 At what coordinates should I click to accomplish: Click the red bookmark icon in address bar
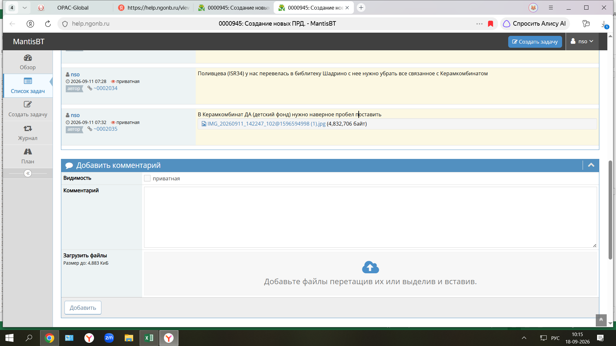(x=490, y=24)
